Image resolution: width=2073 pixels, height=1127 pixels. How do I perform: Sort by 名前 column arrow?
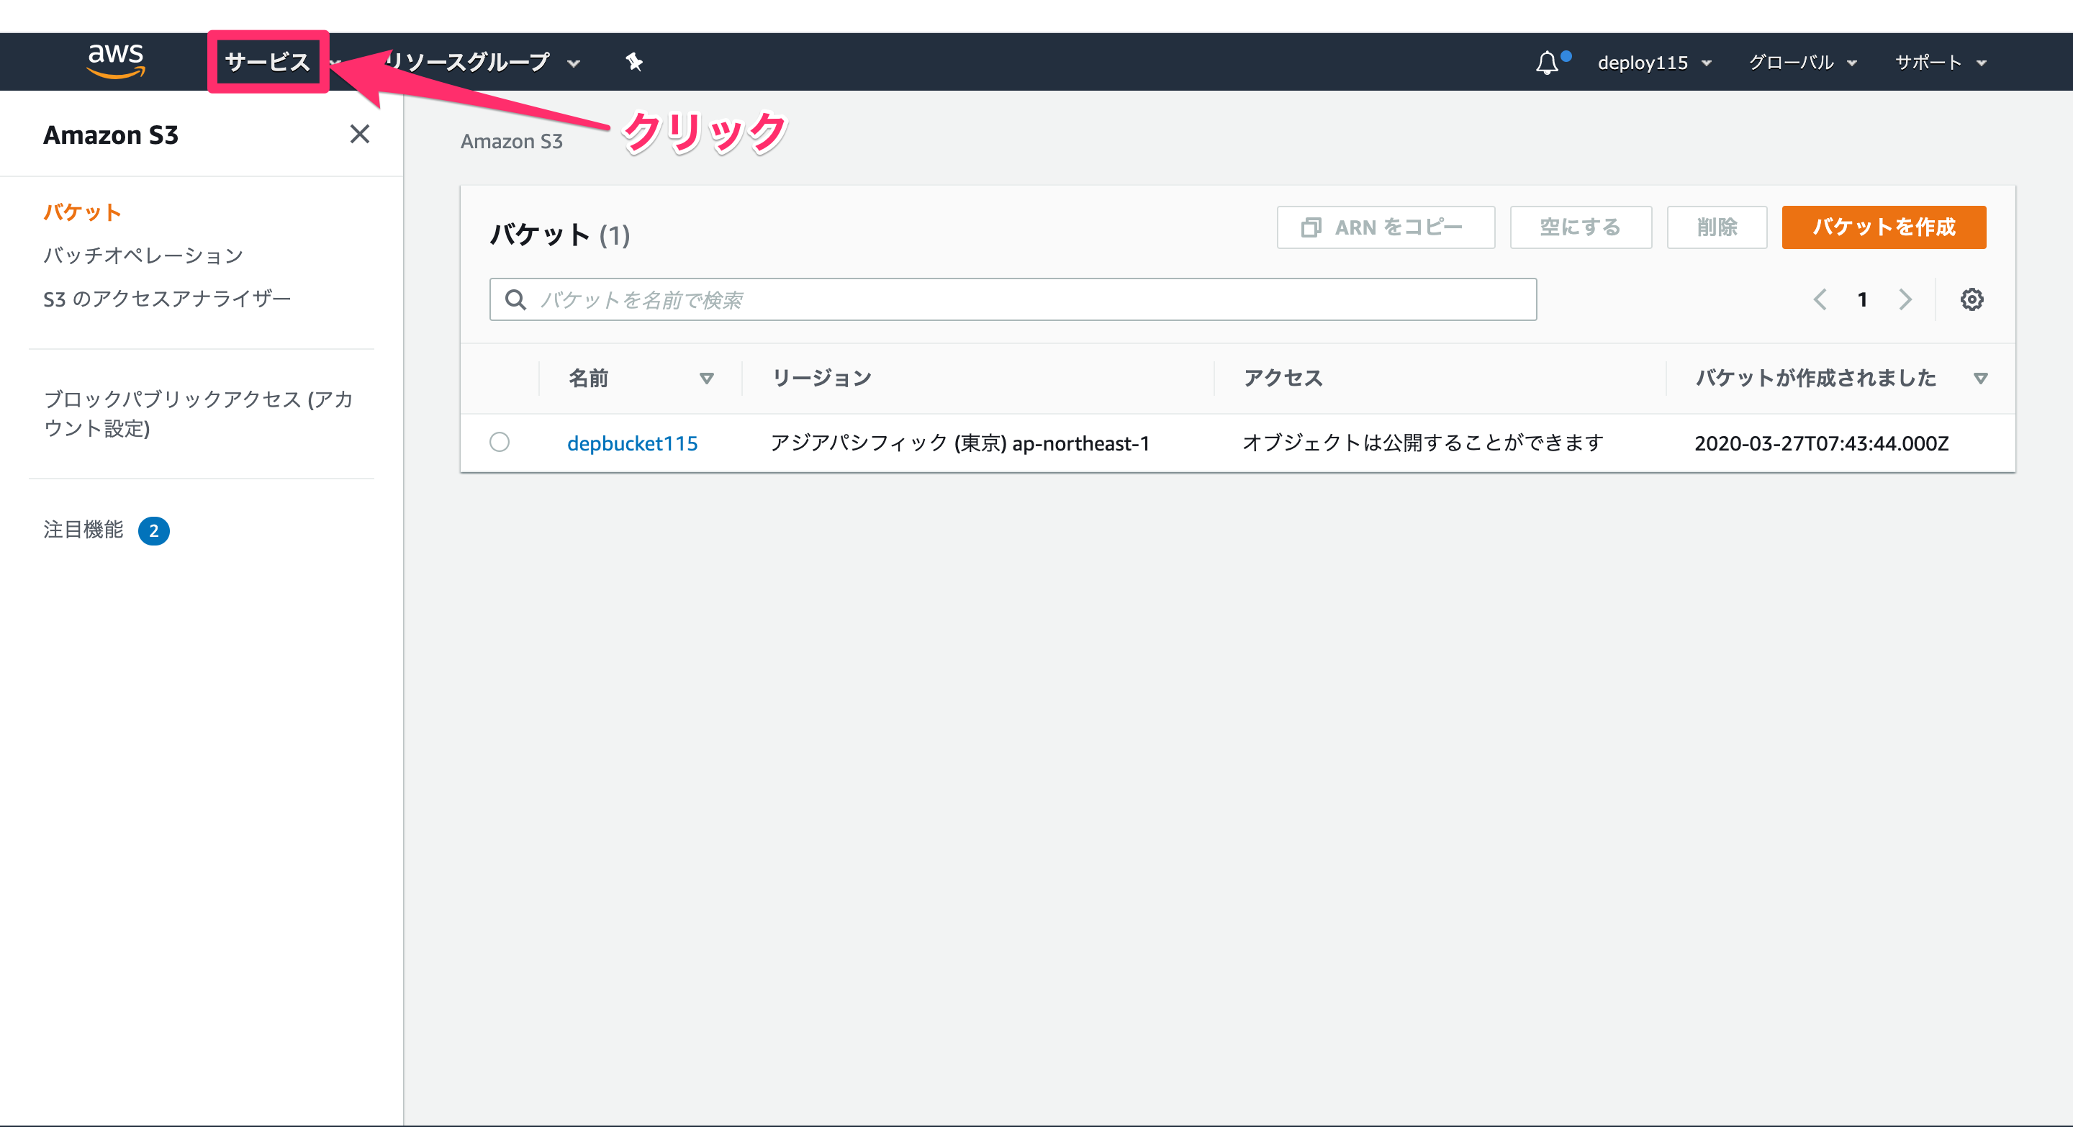pos(705,378)
